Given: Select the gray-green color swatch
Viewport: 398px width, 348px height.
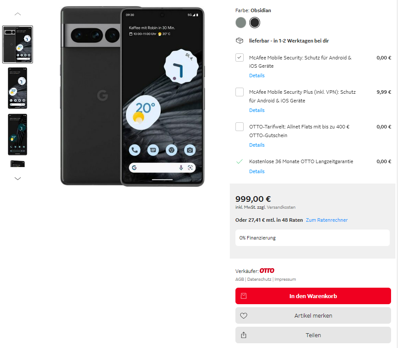Looking at the screenshot, I should (x=241, y=23).
